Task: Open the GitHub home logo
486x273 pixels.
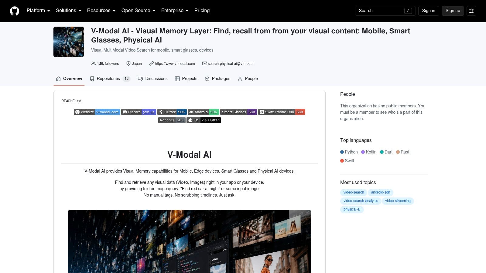Action: coord(15,11)
